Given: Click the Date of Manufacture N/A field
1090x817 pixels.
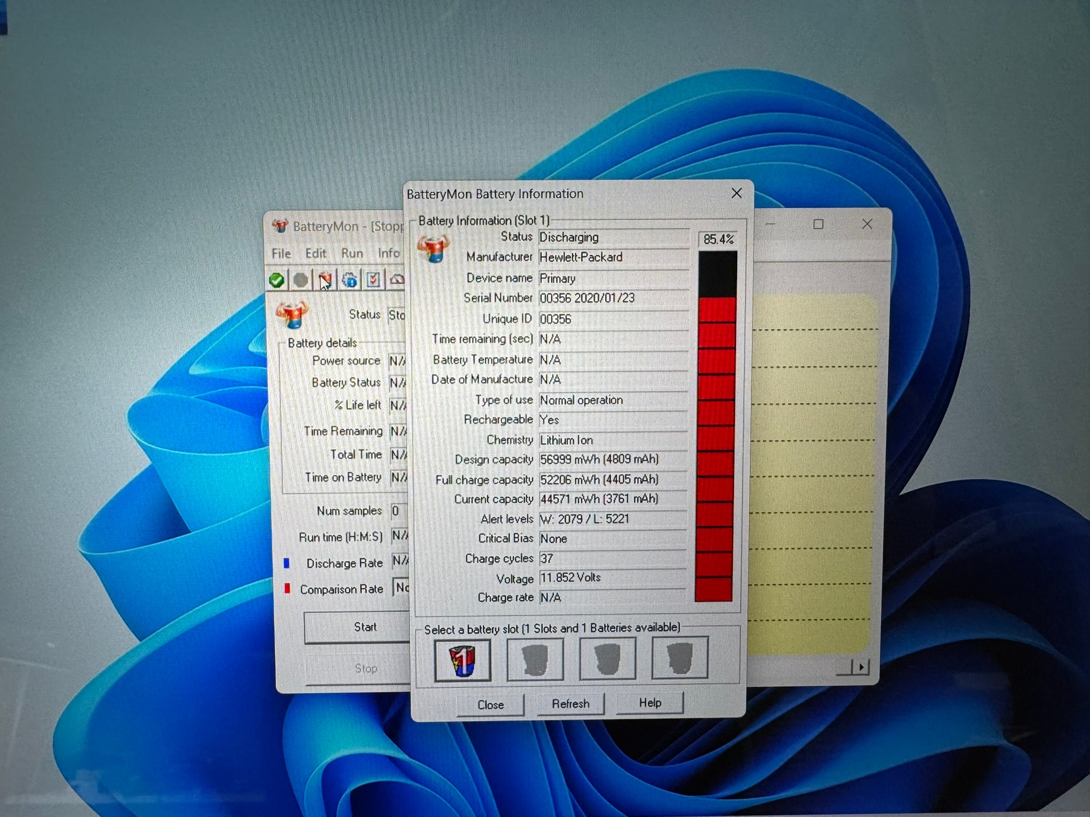Looking at the screenshot, I should [x=614, y=380].
